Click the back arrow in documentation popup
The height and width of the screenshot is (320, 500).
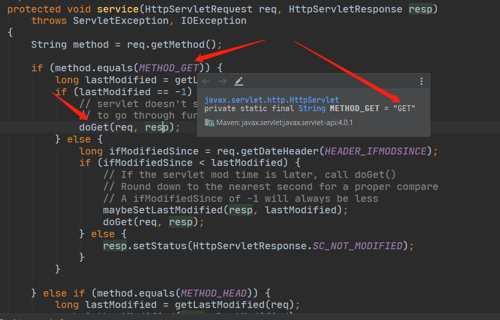tap(206, 81)
